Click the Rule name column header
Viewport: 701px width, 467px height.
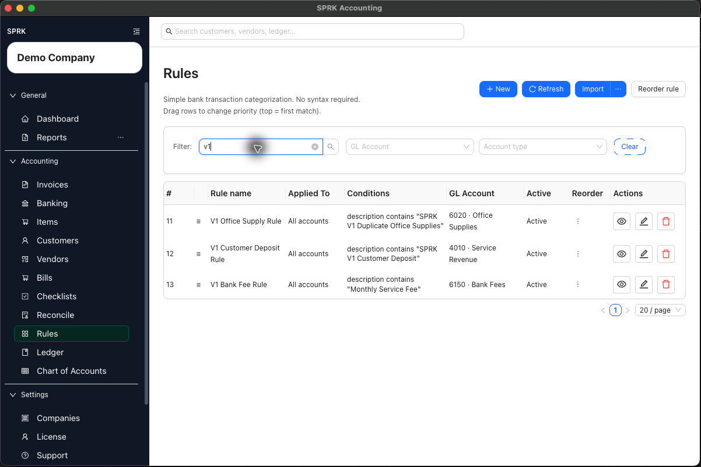tap(231, 193)
